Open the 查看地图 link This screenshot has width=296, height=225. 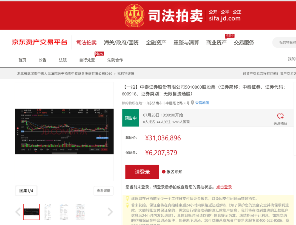tap(202, 103)
